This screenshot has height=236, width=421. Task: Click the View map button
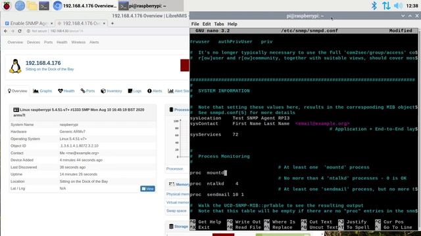pyautogui.click(x=147, y=189)
